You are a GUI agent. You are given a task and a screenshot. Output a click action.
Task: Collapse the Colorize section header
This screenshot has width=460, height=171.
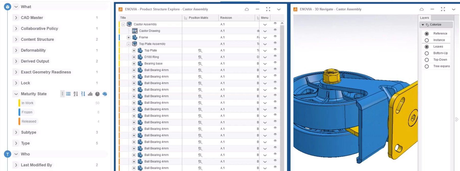tap(423, 25)
